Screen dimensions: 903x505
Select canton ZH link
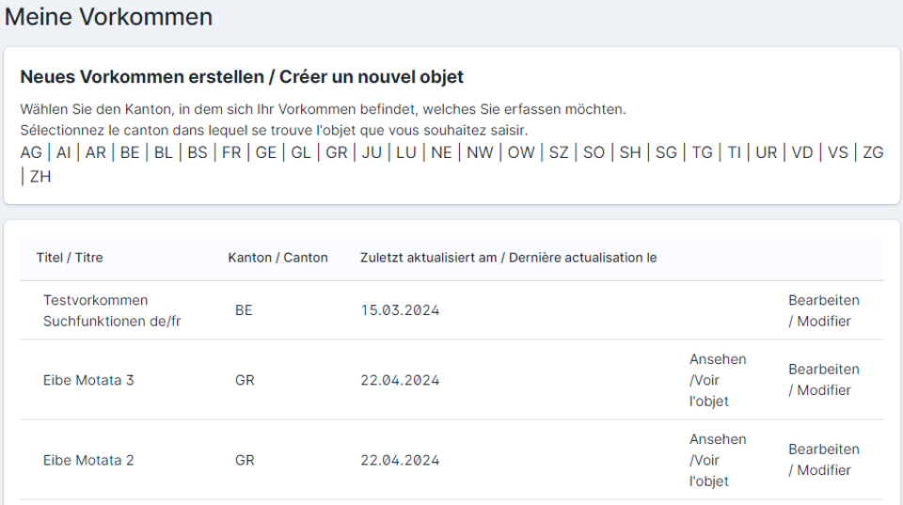point(40,176)
